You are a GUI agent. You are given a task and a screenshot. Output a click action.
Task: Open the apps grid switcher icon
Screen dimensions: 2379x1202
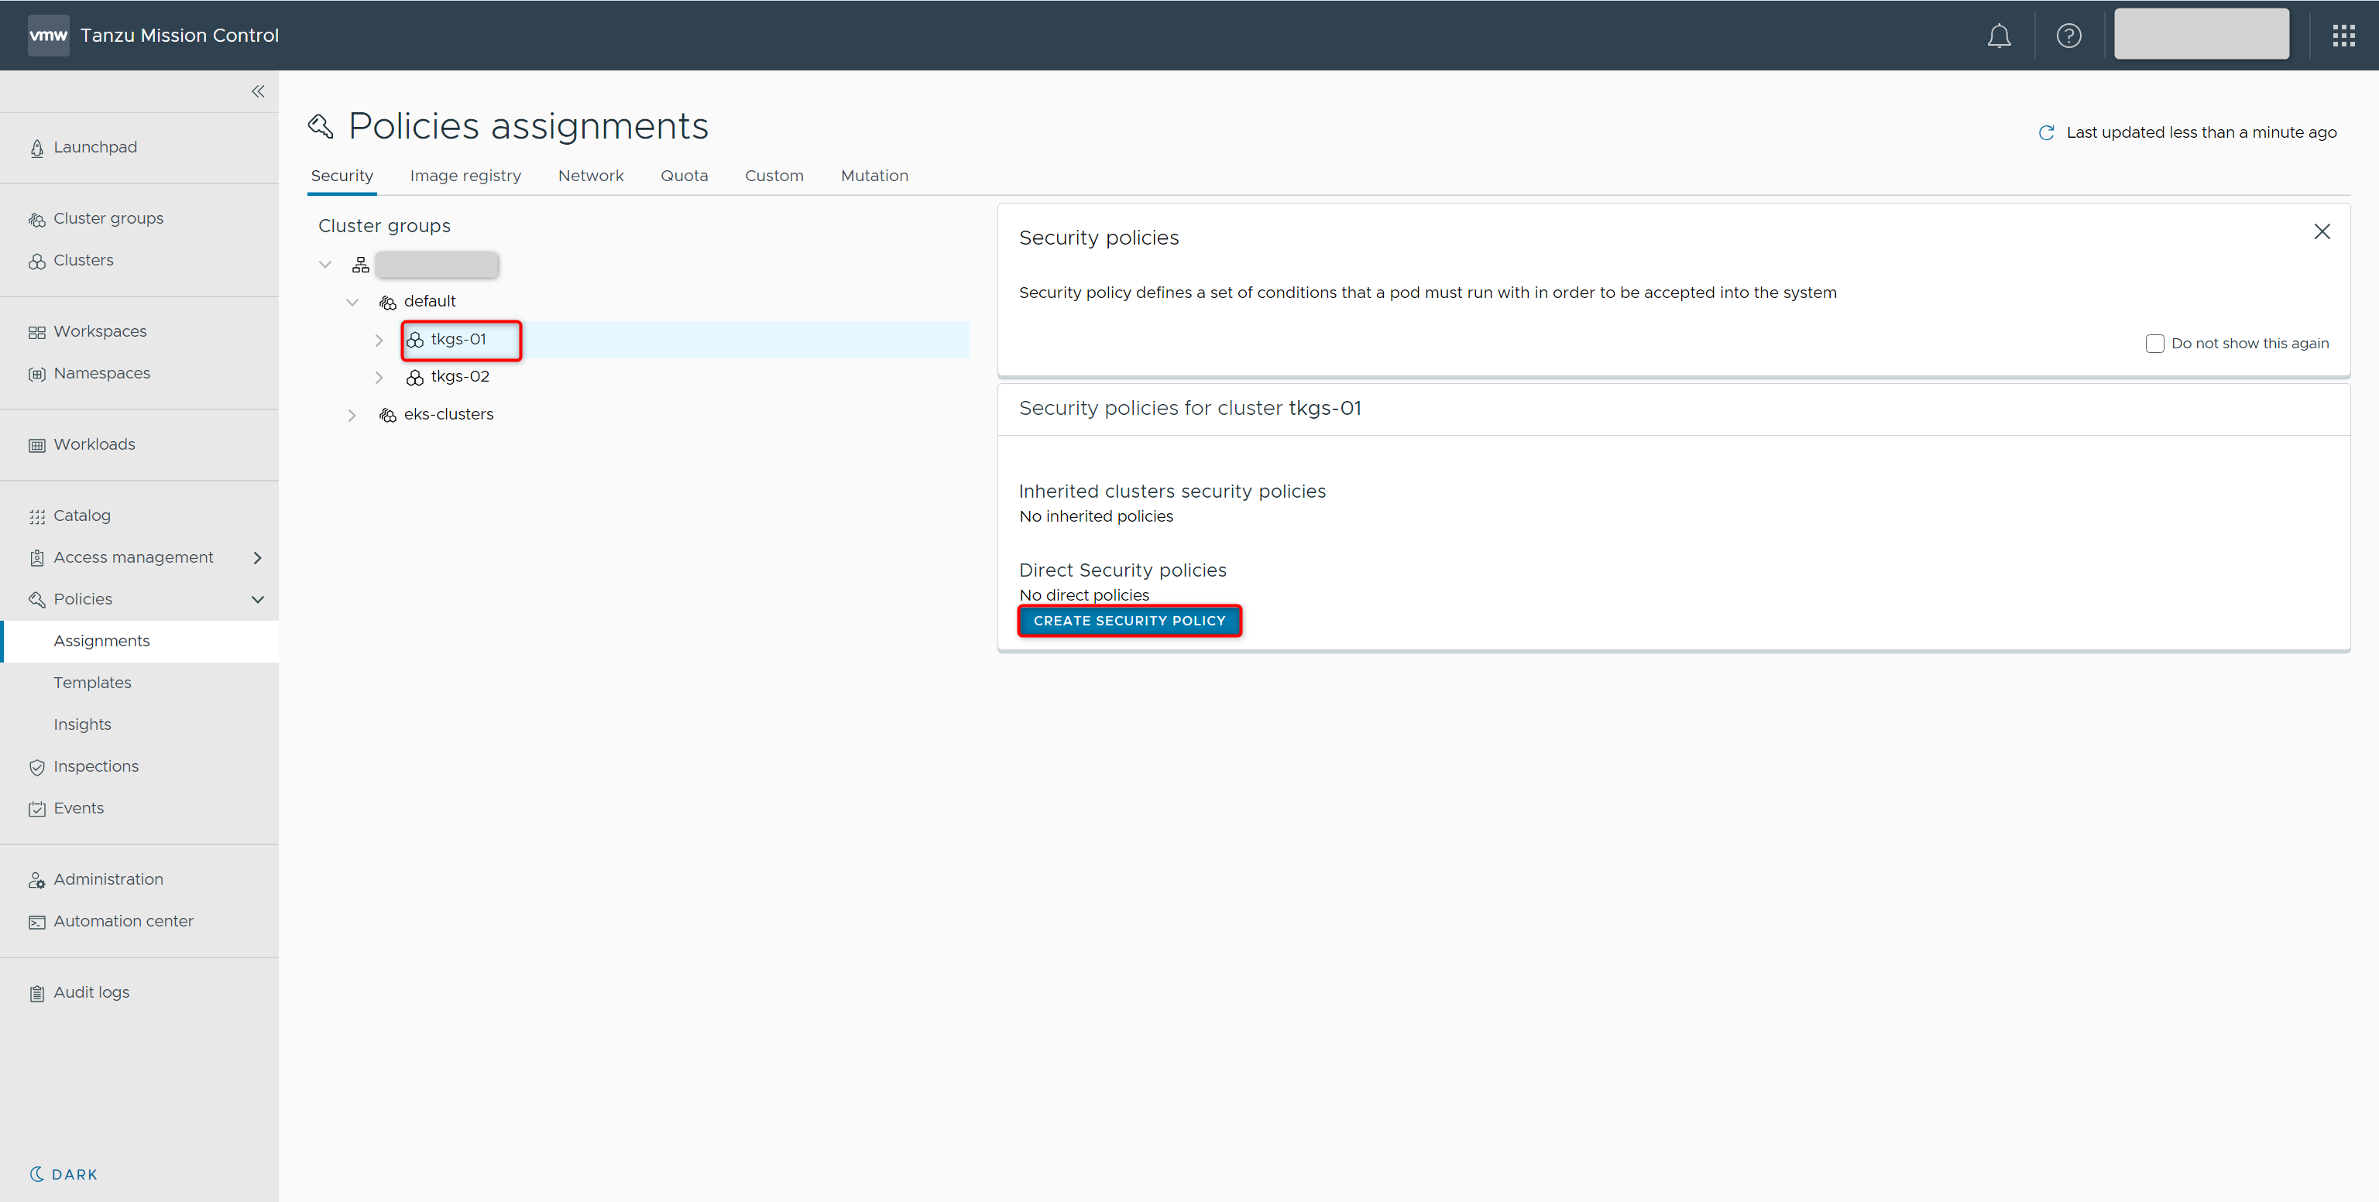2343,36
